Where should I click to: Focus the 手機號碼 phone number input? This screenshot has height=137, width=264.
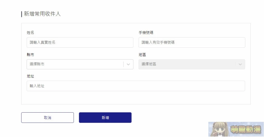click(192, 42)
